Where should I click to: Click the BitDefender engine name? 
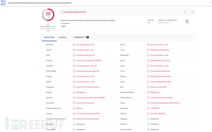[x=124, y=55]
